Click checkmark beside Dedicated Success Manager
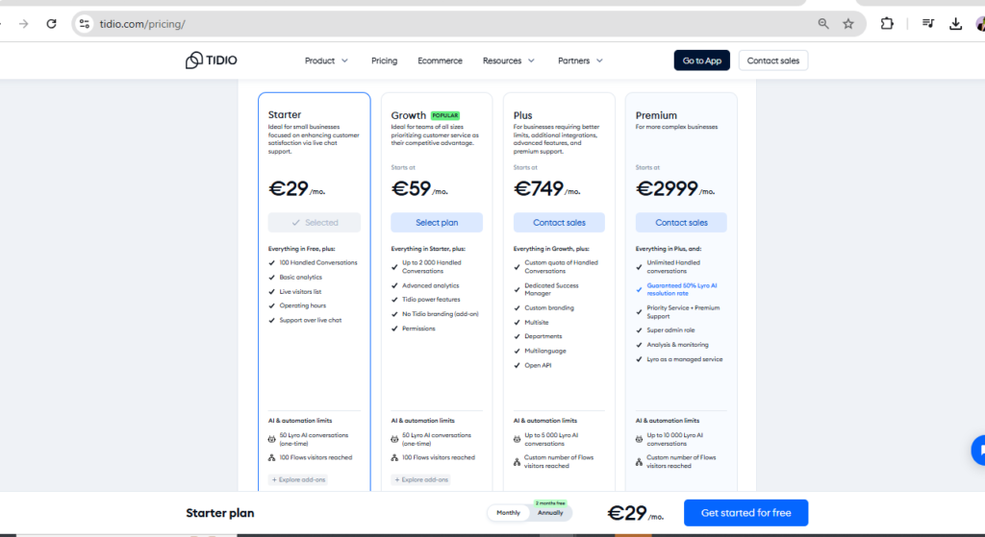 pos(517,289)
